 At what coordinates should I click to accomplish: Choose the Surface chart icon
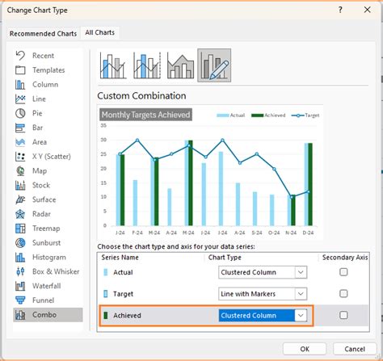pos(20,199)
